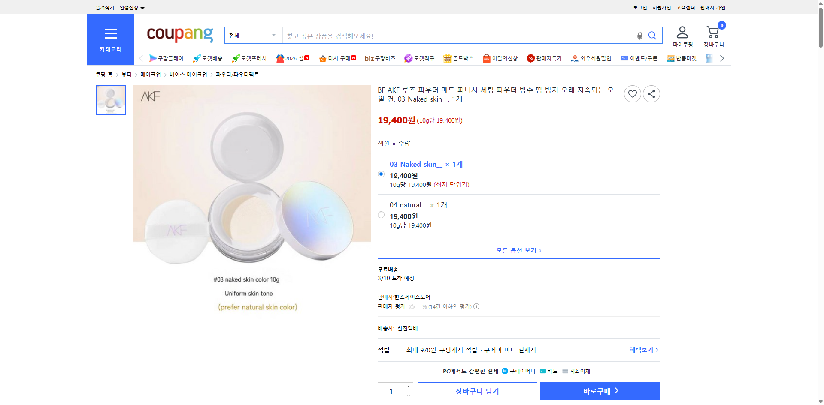The height and width of the screenshot is (405, 824).
Task: Select the 03 Naked skin option
Action: coord(381,174)
